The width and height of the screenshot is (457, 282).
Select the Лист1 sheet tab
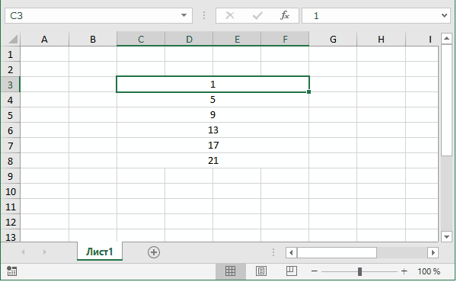(99, 252)
